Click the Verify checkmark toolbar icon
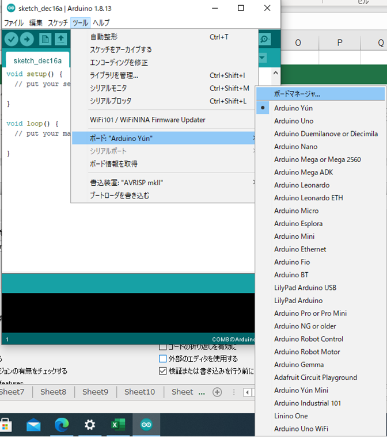The width and height of the screenshot is (387, 439). click(x=11, y=39)
